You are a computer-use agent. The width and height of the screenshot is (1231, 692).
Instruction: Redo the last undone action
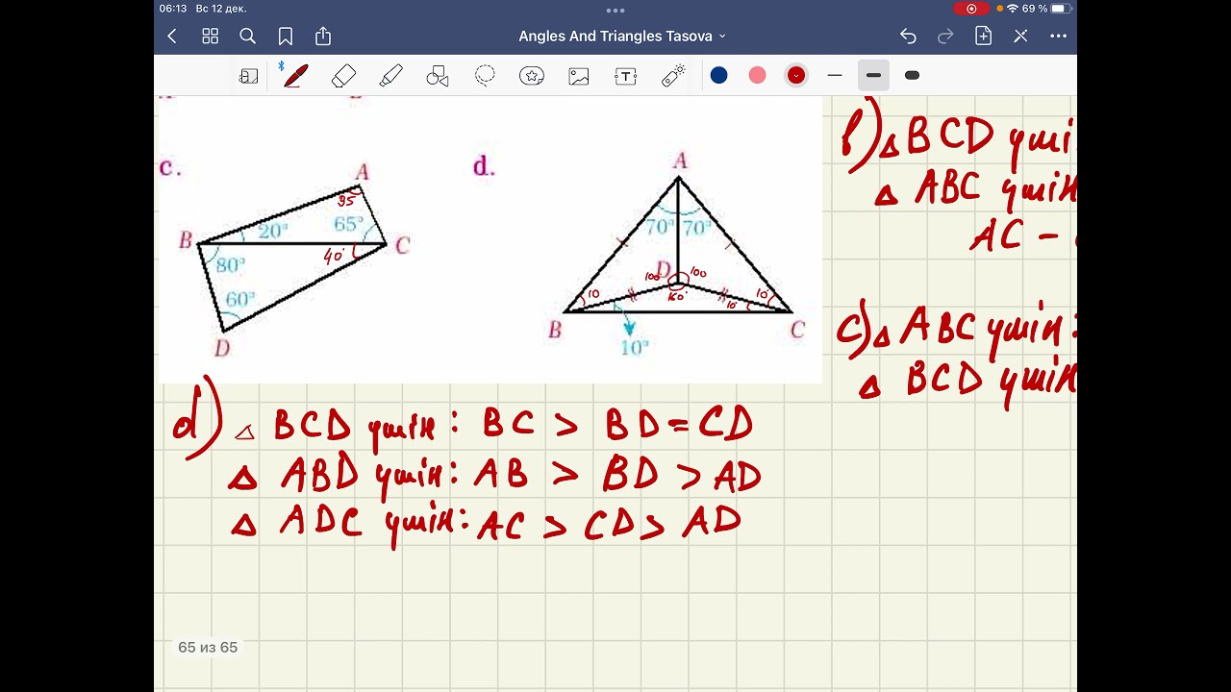(945, 37)
